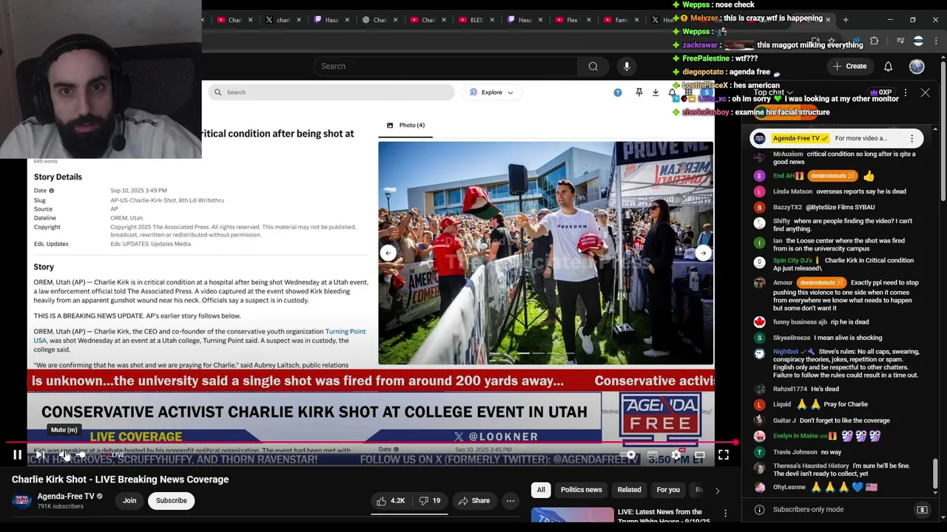This screenshot has height=532, width=947.
Task: Subscribe to Agenda-Free TV
Action: 171,500
